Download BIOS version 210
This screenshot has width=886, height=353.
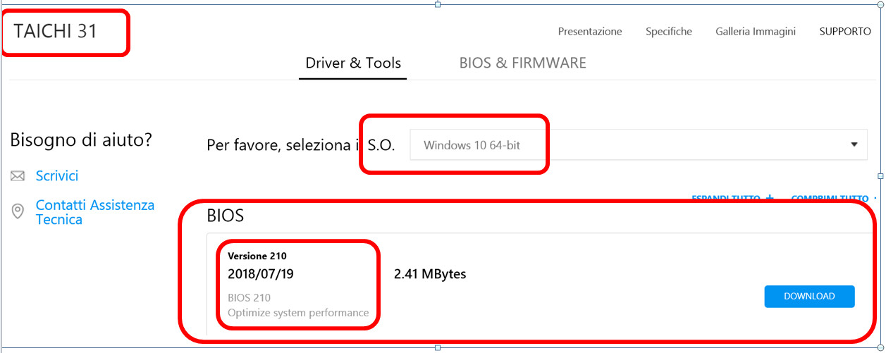pos(809,297)
